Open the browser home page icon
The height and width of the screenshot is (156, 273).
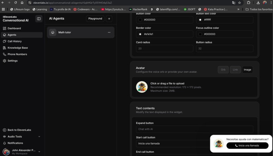coord(22,3)
